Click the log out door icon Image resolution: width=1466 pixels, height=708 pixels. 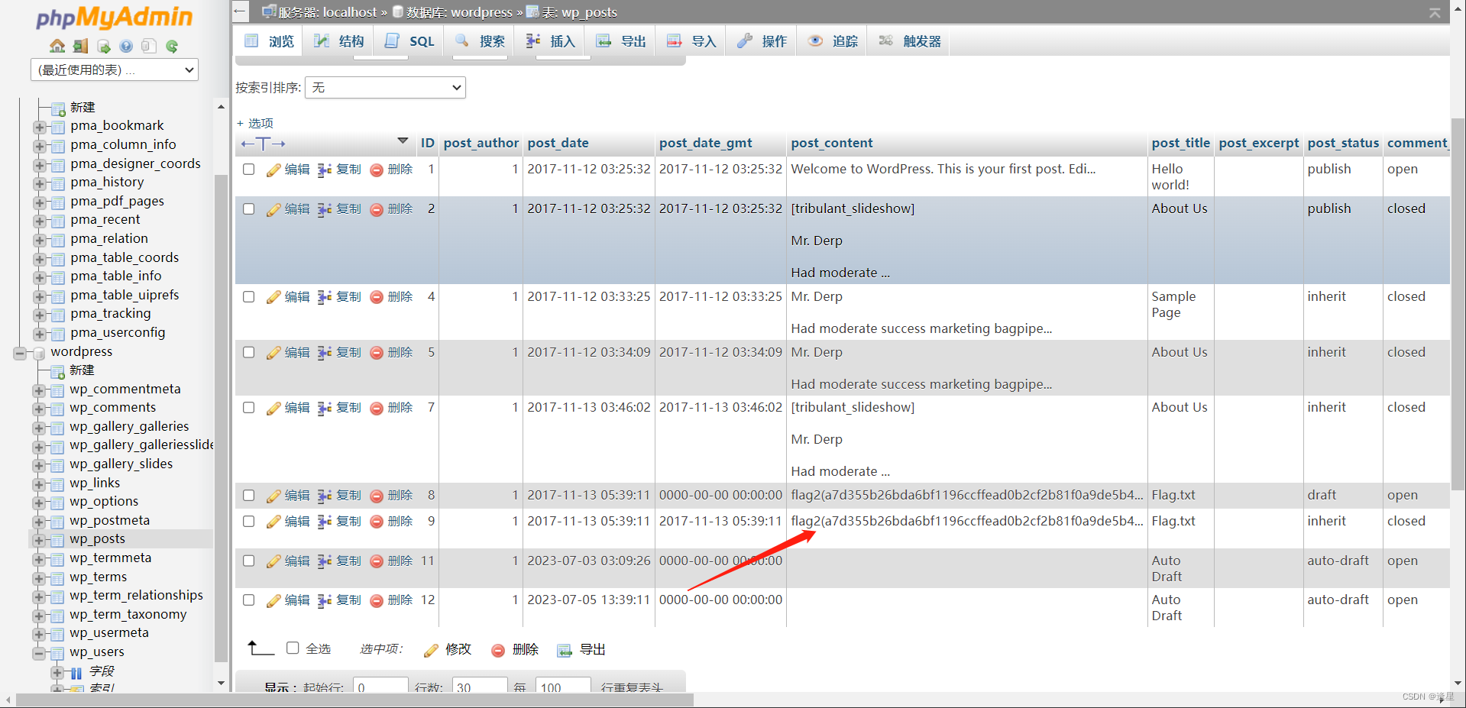point(80,46)
